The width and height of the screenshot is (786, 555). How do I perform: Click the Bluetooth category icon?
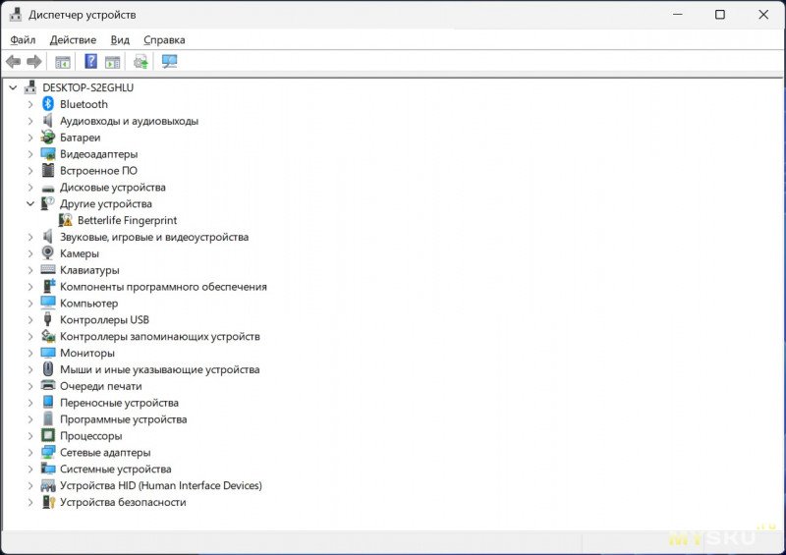point(47,104)
